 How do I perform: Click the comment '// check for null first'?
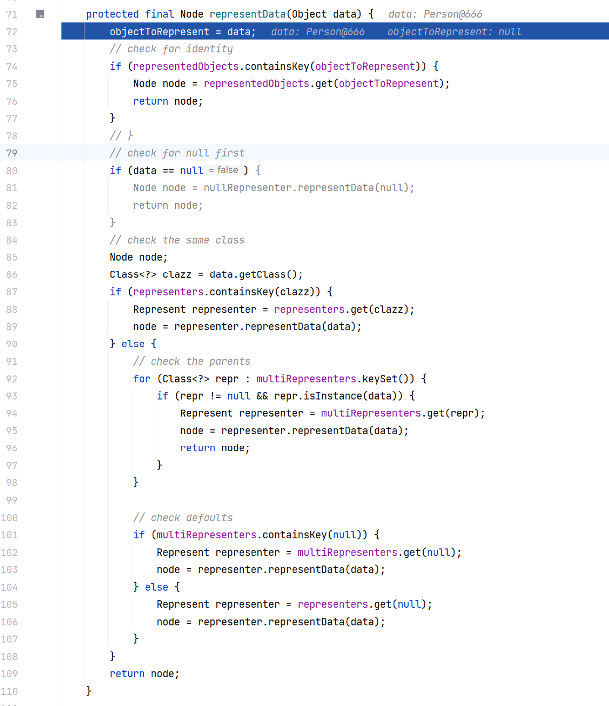(177, 153)
